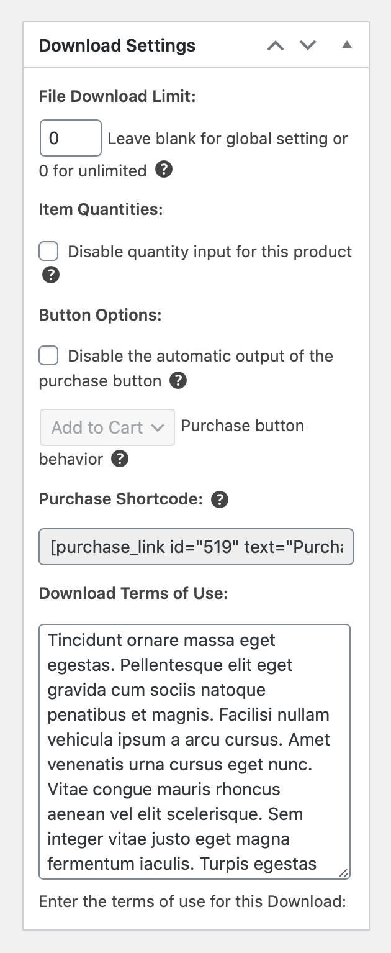Open help icon beside purchase button output

point(178,380)
